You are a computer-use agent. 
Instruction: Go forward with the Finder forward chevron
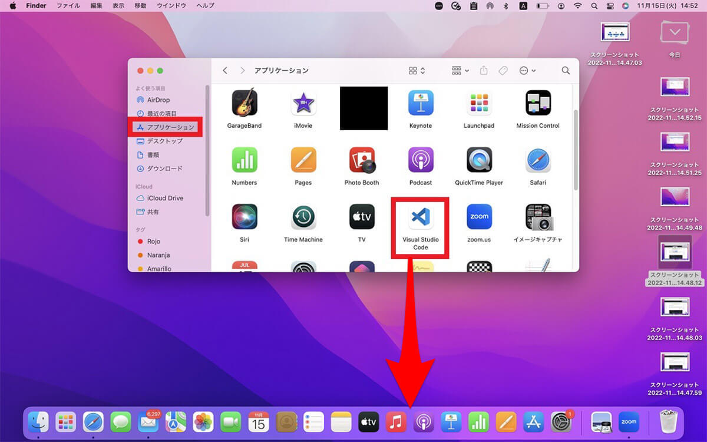point(242,71)
